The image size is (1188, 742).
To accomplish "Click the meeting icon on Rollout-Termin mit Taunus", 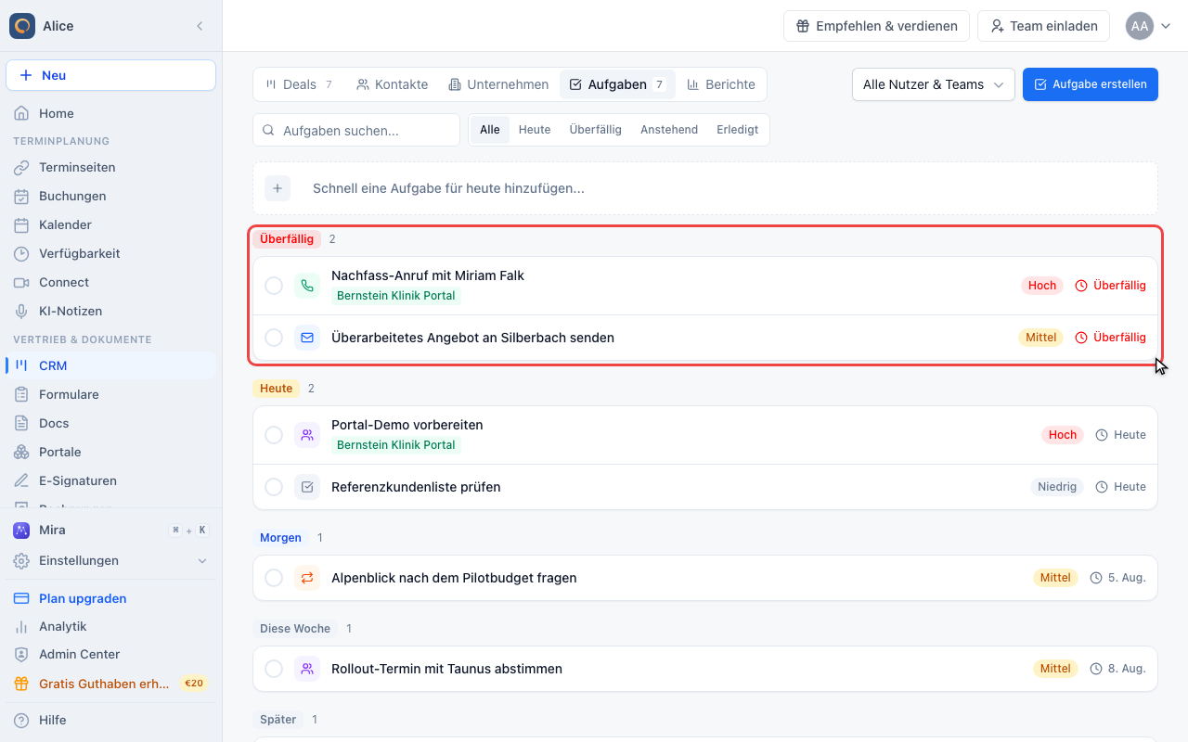I will click(x=307, y=669).
